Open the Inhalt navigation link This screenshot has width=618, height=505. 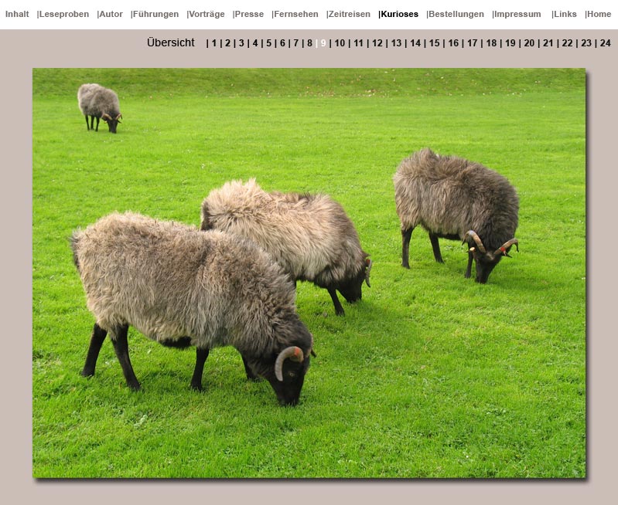pos(17,14)
